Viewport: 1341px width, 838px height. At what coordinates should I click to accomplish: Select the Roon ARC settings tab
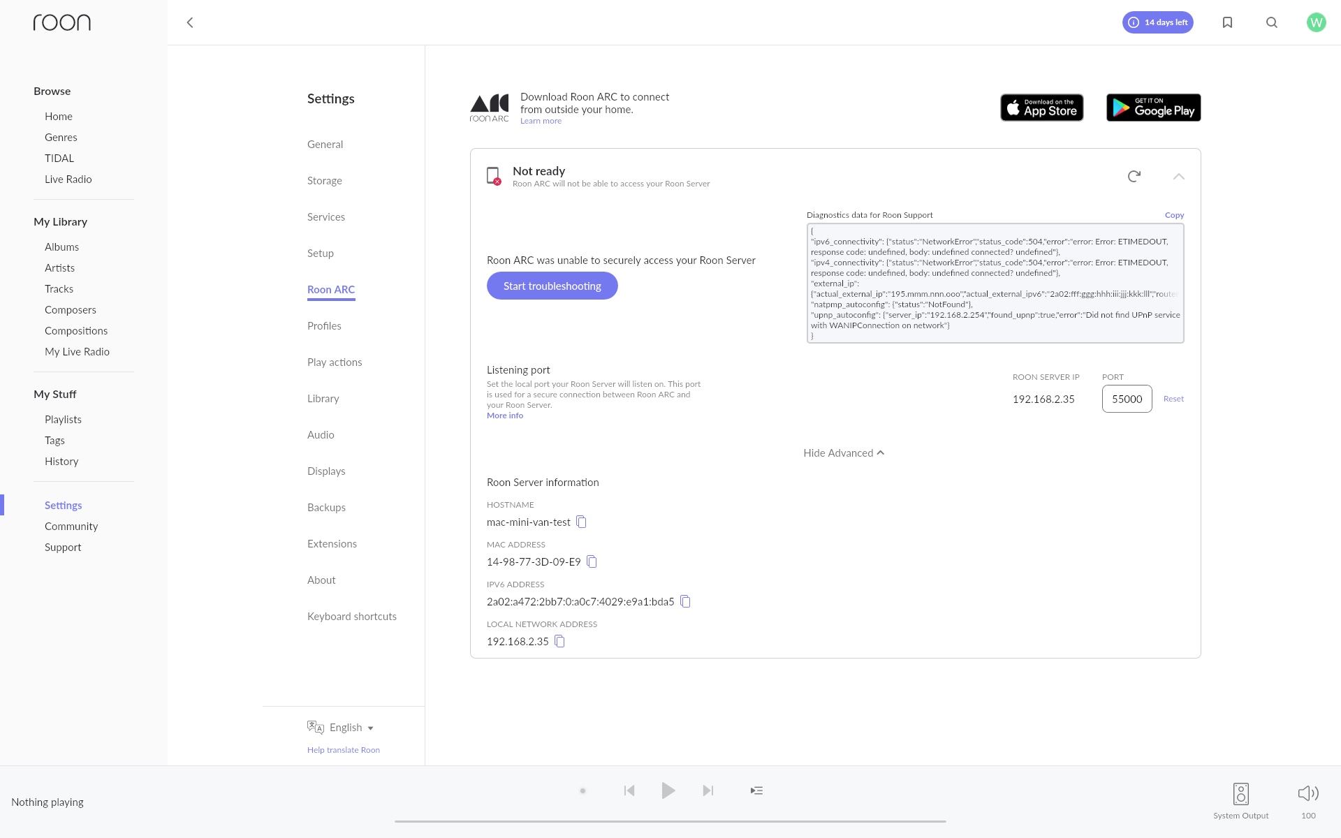(331, 290)
